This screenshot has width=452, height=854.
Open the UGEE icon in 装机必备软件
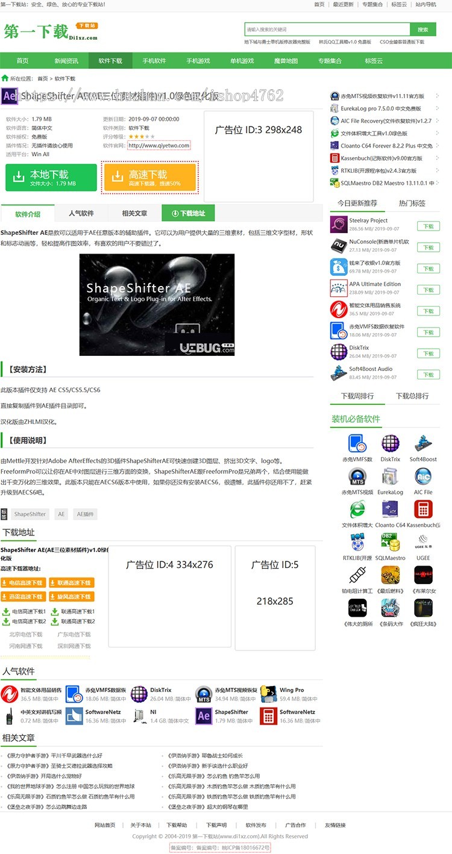pos(423,542)
